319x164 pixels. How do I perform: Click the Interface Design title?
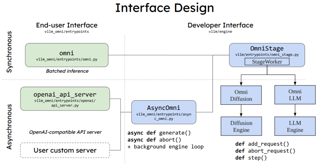point(165,8)
